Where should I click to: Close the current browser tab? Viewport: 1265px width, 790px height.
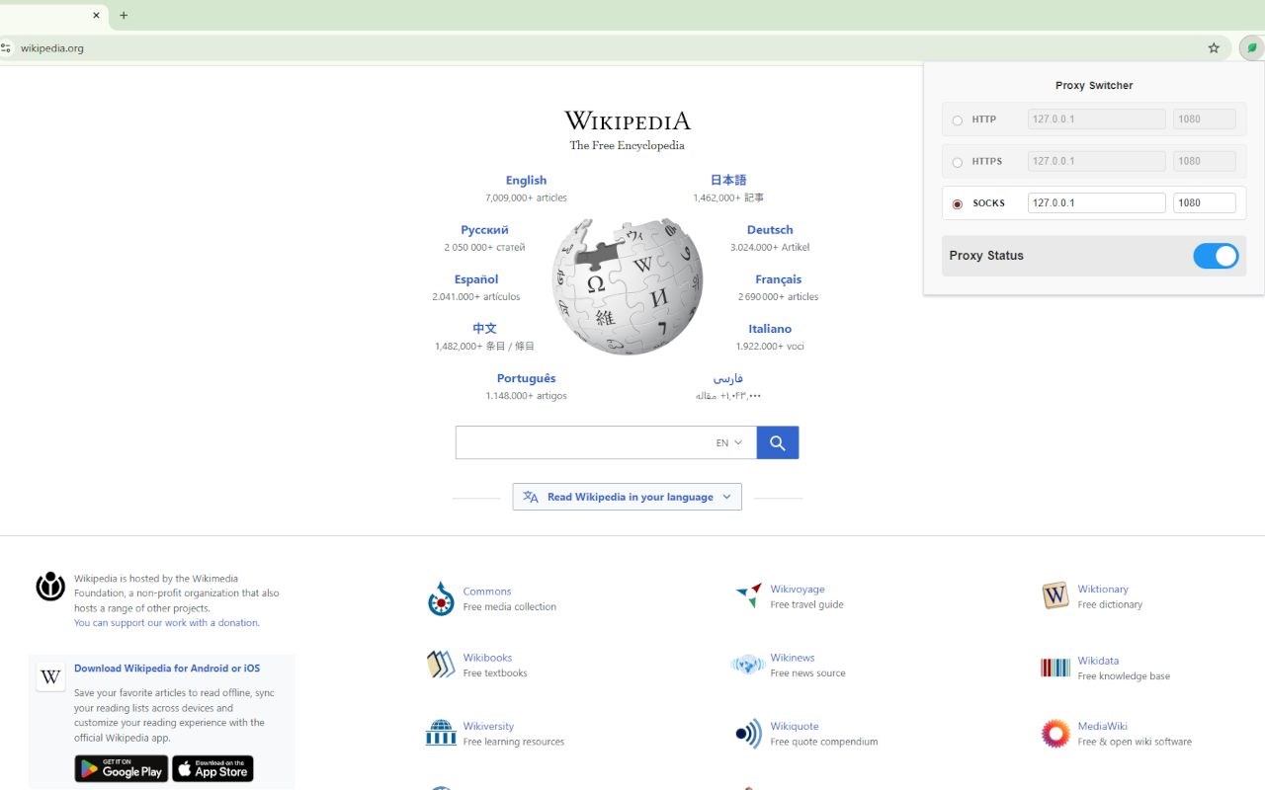(96, 15)
